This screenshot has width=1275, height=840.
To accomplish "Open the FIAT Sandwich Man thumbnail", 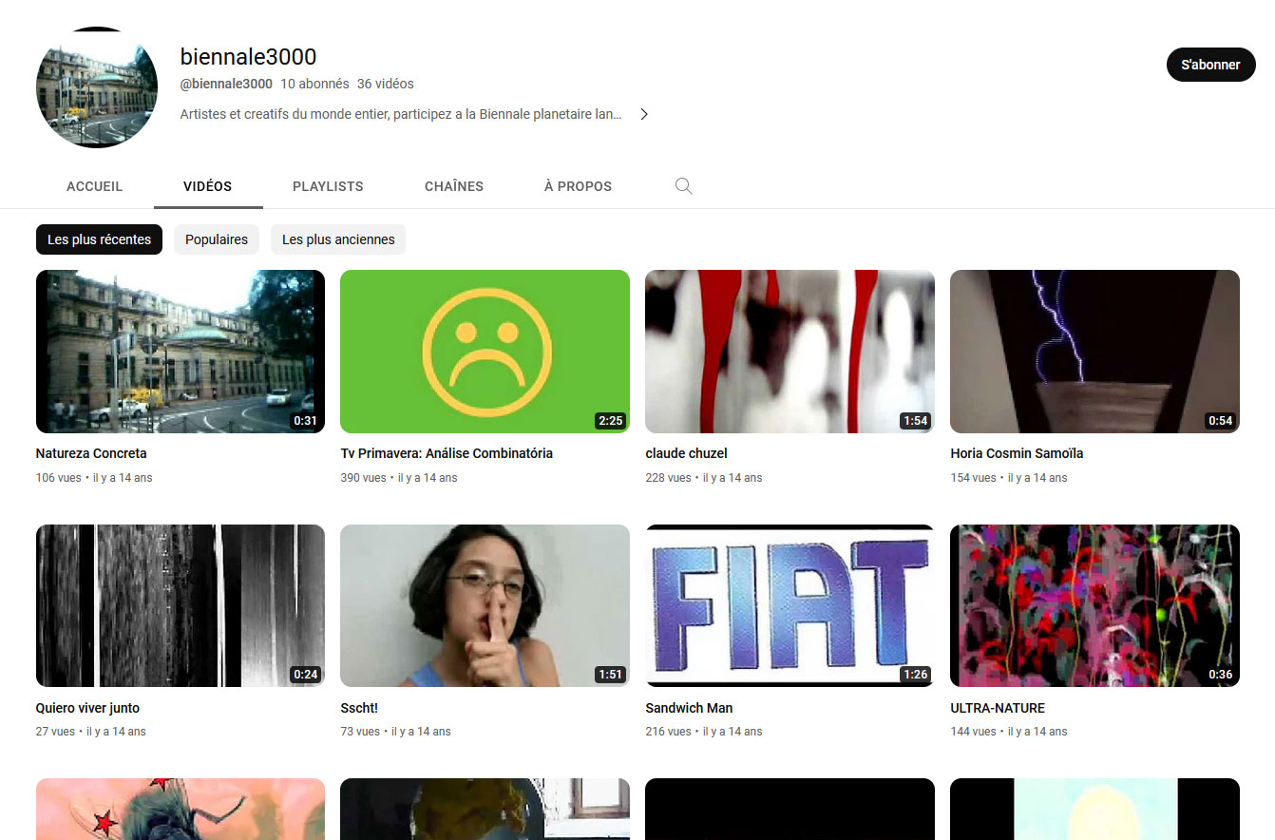I will (x=790, y=605).
